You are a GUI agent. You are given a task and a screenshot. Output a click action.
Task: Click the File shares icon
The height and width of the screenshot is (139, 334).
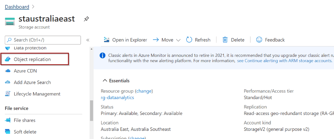point(8,120)
